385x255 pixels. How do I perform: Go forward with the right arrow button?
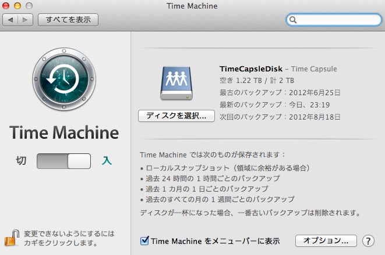(25, 20)
